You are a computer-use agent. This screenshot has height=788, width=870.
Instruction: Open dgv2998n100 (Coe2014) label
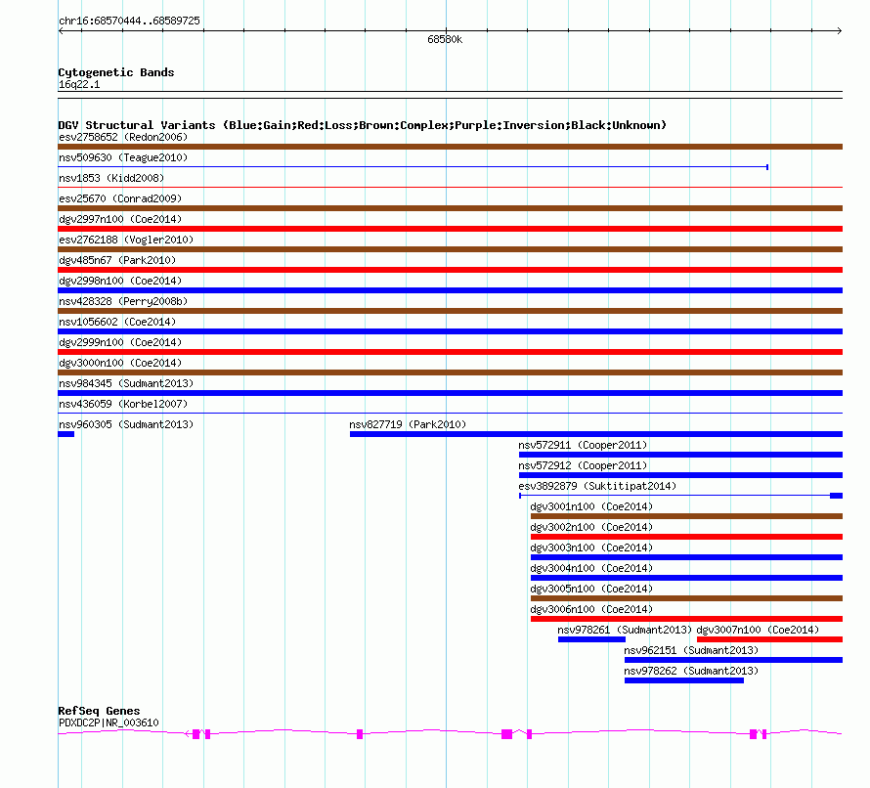tap(120, 281)
